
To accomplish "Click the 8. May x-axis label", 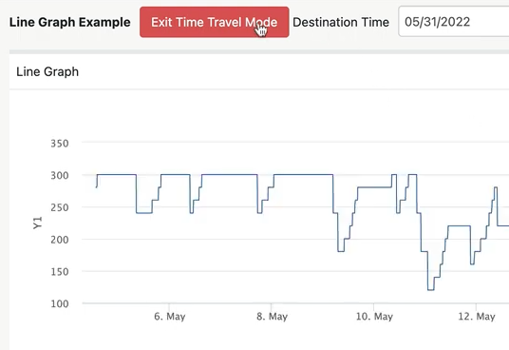I will pos(272,316).
